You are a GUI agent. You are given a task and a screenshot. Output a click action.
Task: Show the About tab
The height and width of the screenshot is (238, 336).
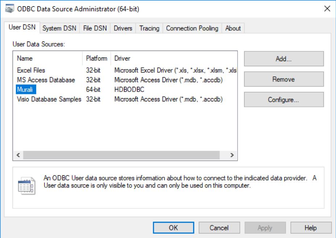coord(233,28)
